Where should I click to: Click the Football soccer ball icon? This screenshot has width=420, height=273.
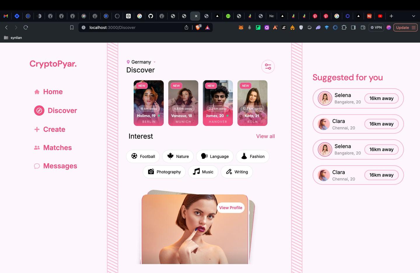click(134, 156)
